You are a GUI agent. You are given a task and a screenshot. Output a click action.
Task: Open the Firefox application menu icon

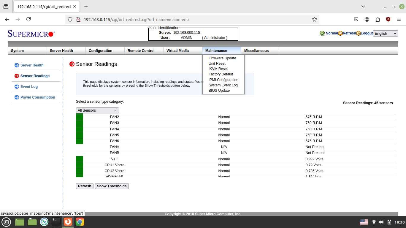[x=399, y=19]
